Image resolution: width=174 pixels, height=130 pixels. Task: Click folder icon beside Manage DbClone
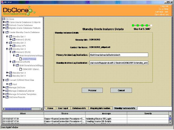[x=7, y=87]
